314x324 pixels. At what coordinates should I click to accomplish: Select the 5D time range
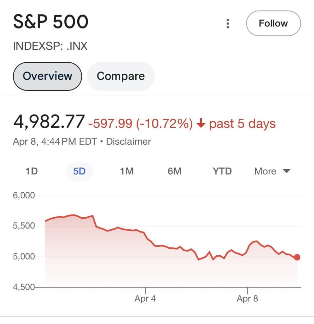pyautogui.click(x=79, y=171)
